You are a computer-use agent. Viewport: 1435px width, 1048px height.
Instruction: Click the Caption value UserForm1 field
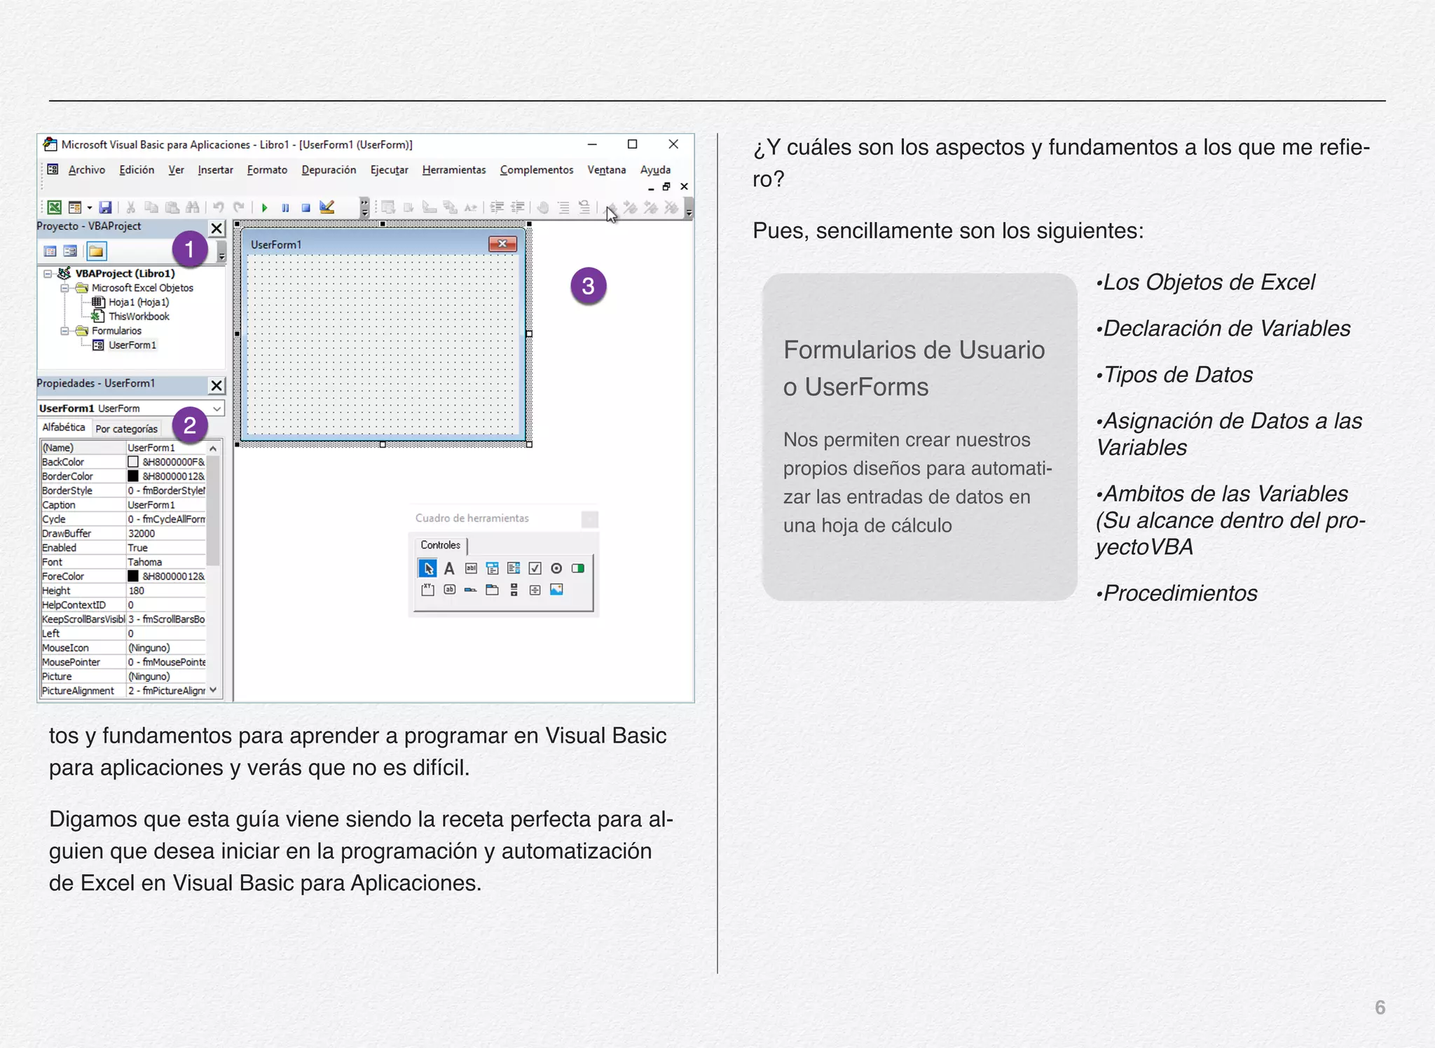[166, 505]
